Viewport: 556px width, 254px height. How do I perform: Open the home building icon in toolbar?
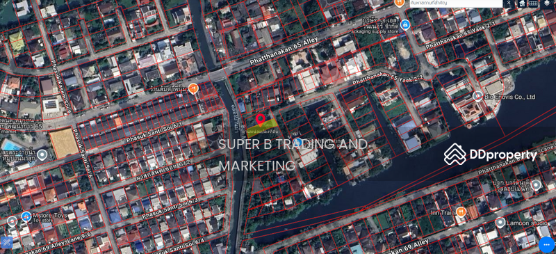click(522, 3)
